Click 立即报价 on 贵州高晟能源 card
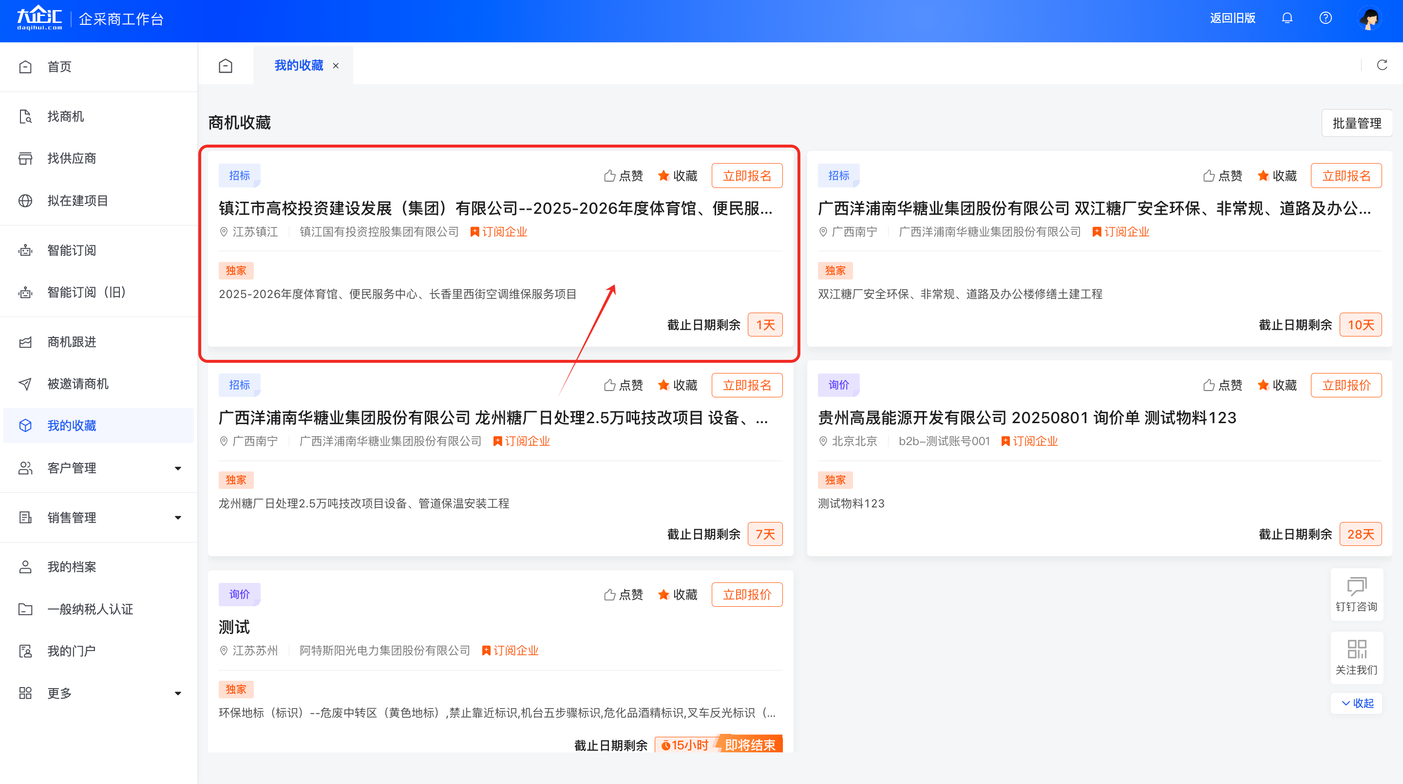Viewport: 1403px width, 784px height. pos(1346,386)
